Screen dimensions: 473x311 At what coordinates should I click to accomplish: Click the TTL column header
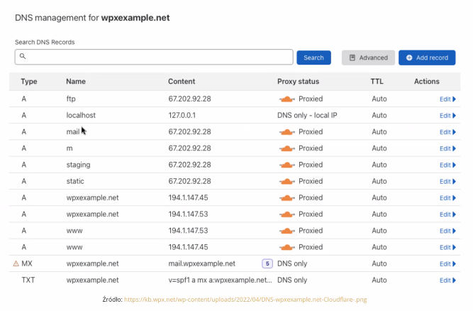(x=377, y=82)
